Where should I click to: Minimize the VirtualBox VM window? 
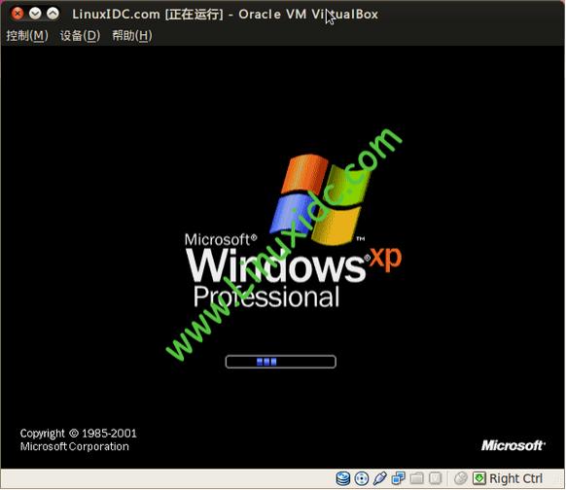[35, 14]
